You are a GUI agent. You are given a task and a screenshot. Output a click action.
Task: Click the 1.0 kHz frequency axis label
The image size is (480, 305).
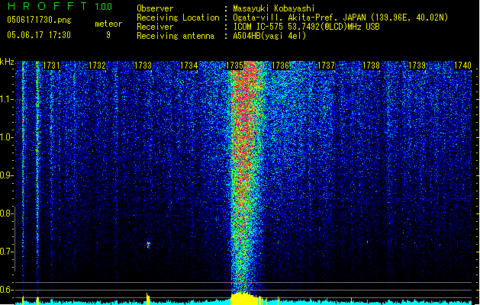6,137
